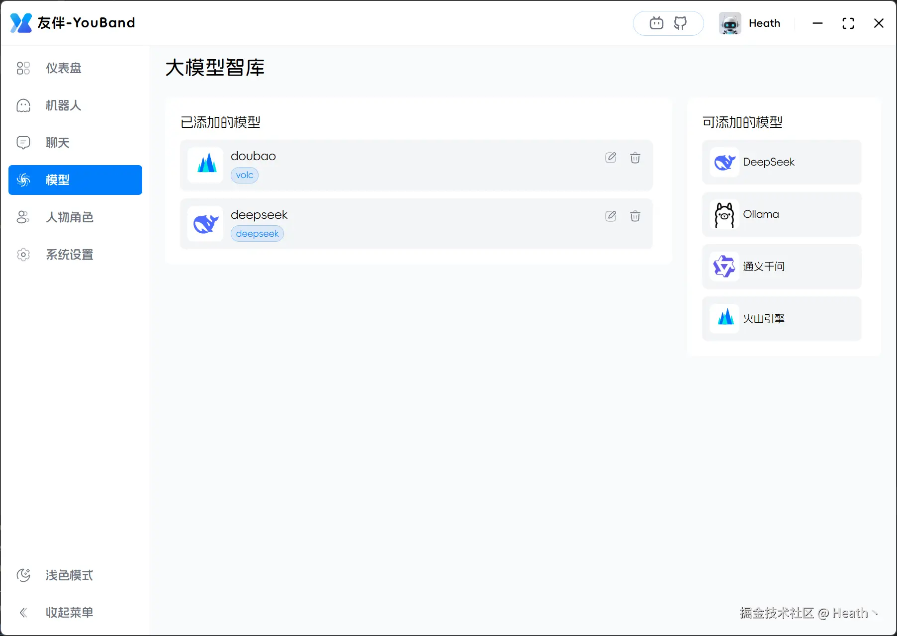Viewport: 897px width, 636px height.
Task: Click the persona people icon in sidebar
Action: pos(23,217)
